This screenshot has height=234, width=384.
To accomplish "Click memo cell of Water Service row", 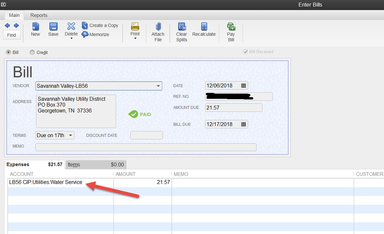I will pos(263,183).
